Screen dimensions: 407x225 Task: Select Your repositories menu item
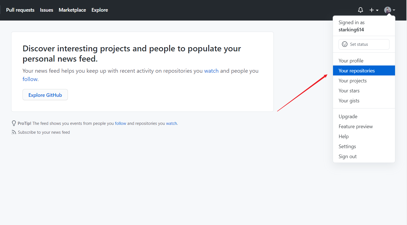click(x=357, y=71)
